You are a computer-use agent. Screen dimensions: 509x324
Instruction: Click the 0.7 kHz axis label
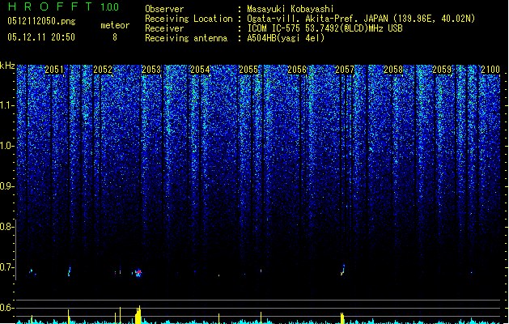[x=6, y=267]
